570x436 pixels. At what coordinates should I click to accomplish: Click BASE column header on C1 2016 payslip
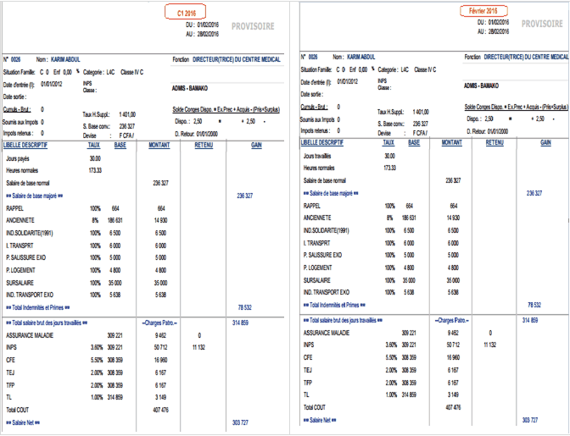(x=120, y=145)
